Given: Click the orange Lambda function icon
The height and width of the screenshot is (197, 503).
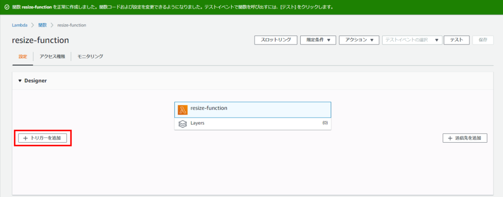Looking at the screenshot, I should (182, 110).
